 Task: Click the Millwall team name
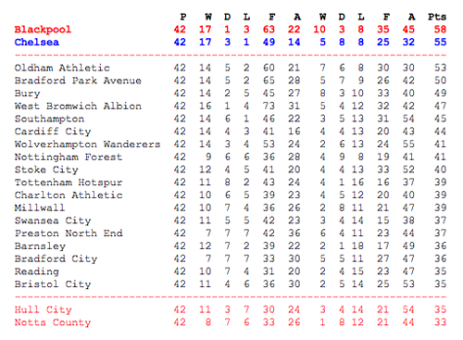point(40,208)
